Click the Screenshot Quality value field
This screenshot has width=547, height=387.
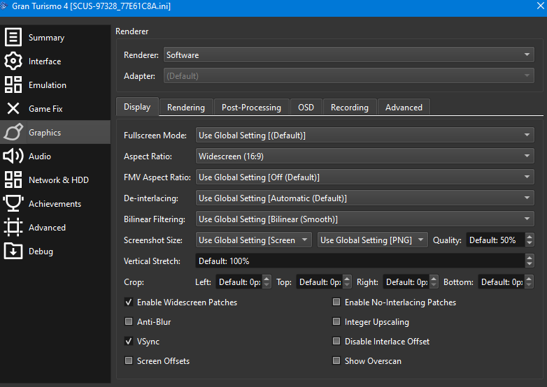496,240
